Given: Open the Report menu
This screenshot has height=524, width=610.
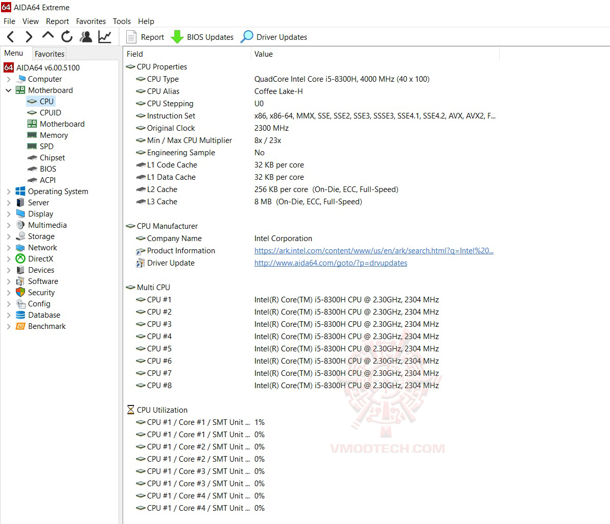Looking at the screenshot, I should (x=57, y=21).
